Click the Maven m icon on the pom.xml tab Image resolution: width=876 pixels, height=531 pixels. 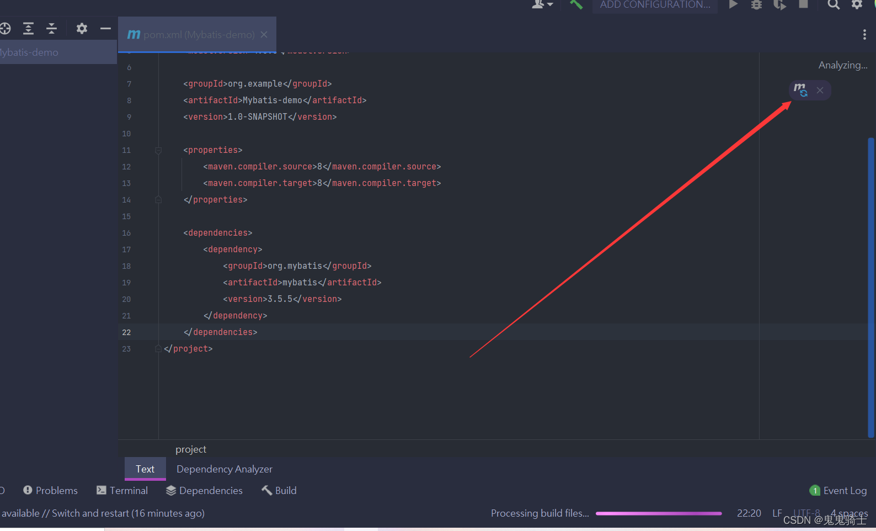(x=133, y=34)
